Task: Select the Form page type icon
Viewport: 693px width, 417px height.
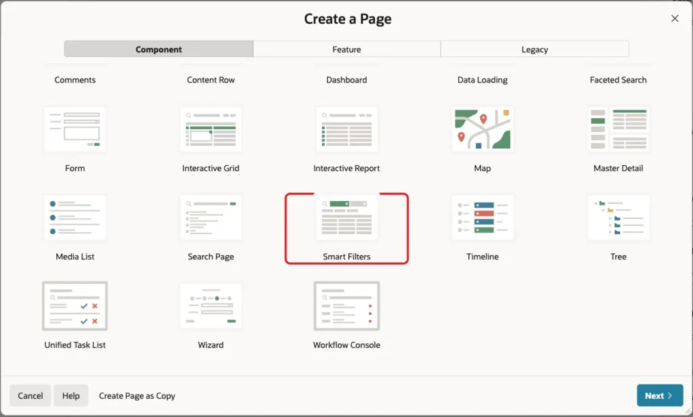Action: click(x=74, y=129)
